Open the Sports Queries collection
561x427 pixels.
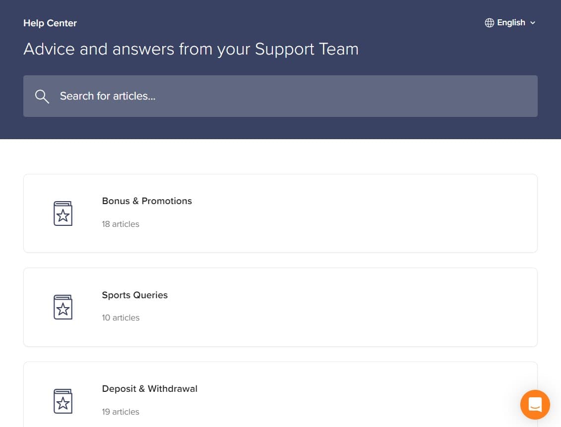tap(281, 307)
